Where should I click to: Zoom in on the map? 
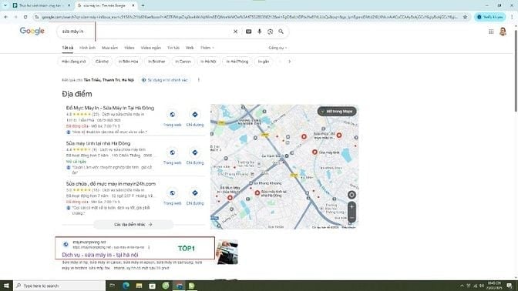(351, 207)
